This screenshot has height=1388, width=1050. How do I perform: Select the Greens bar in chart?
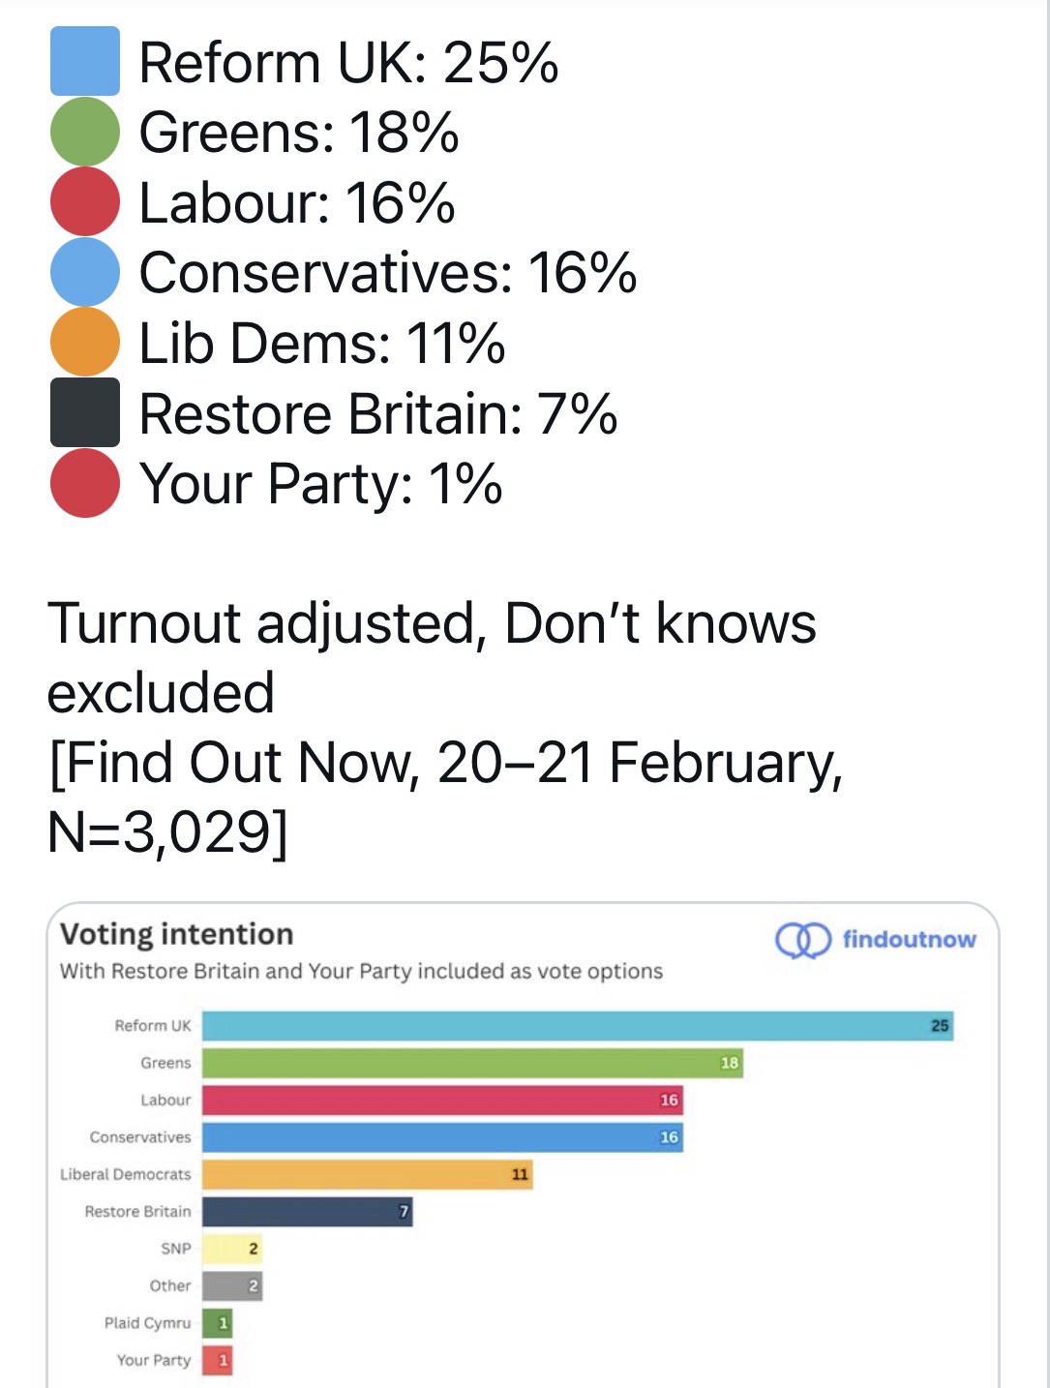[472, 1063]
